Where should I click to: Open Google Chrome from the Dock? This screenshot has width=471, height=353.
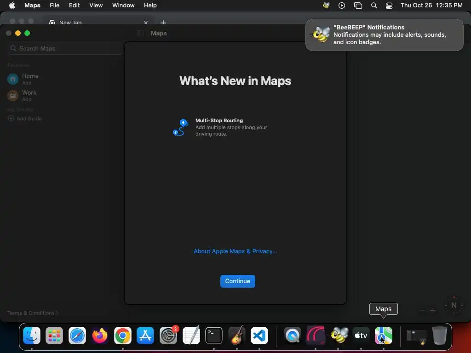tap(122, 336)
